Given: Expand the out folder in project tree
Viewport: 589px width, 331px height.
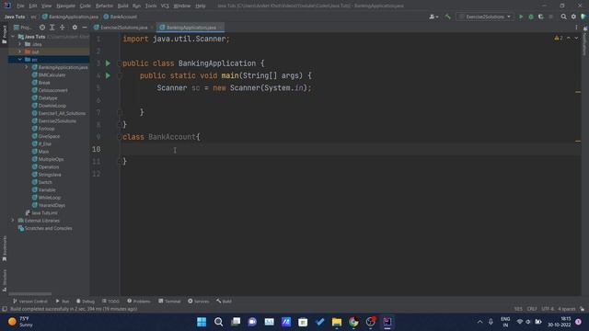Looking at the screenshot, I should [x=19, y=51].
